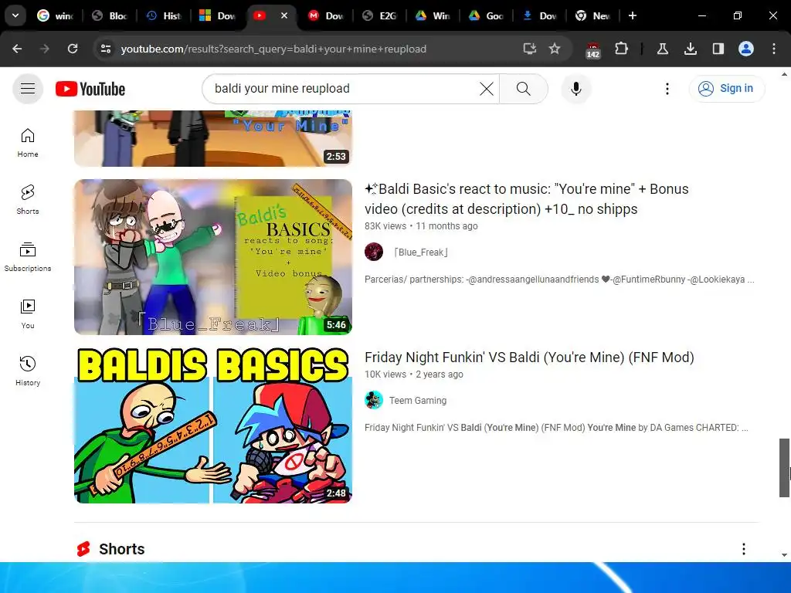The height and width of the screenshot is (593, 791).
Task: Reload the YouTube page
Action: tap(73, 49)
